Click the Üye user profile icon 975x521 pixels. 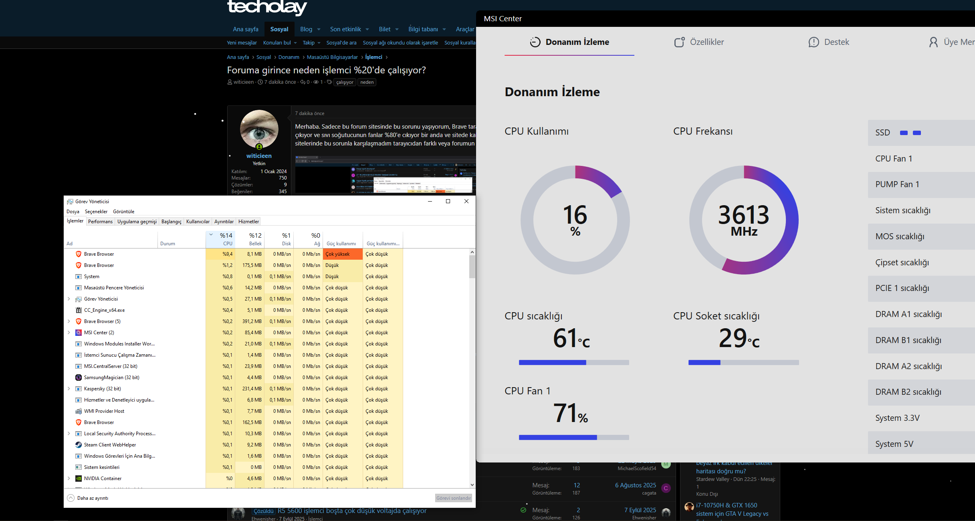pyautogui.click(x=933, y=42)
